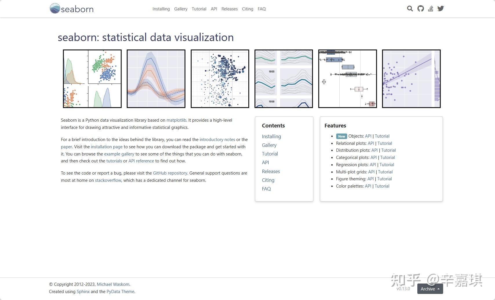Click the seaborn logo
Image resolution: width=495 pixels, height=300 pixels.
(x=71, y=9)
